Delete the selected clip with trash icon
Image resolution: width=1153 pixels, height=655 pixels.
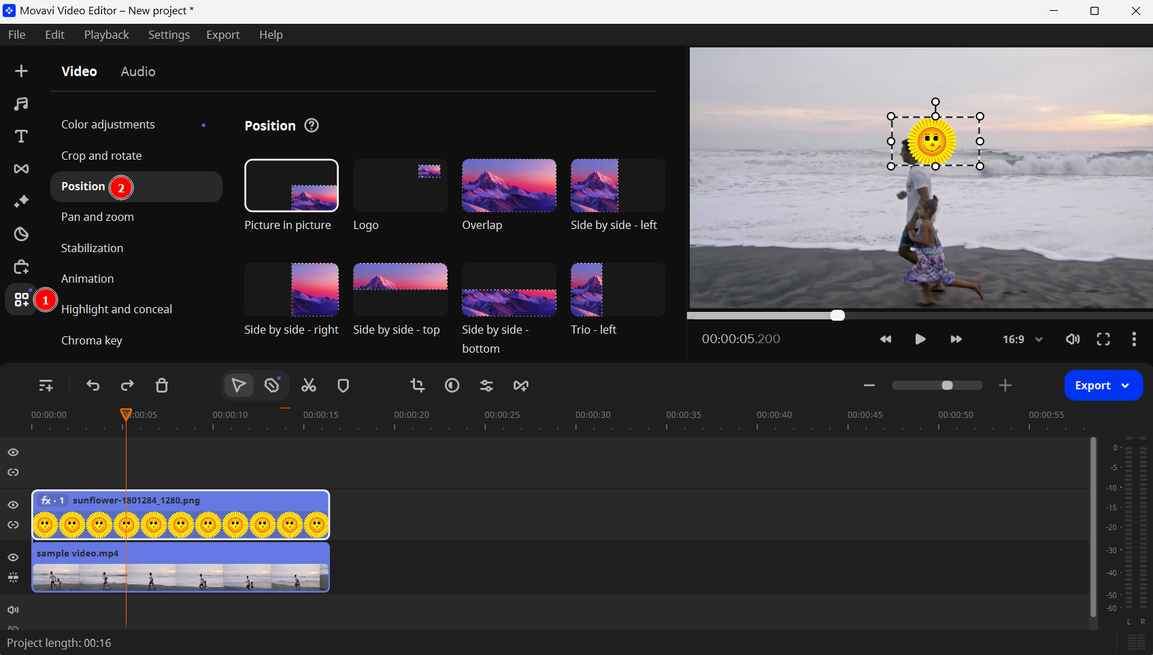pyautogui.click(x=162, y=386)
